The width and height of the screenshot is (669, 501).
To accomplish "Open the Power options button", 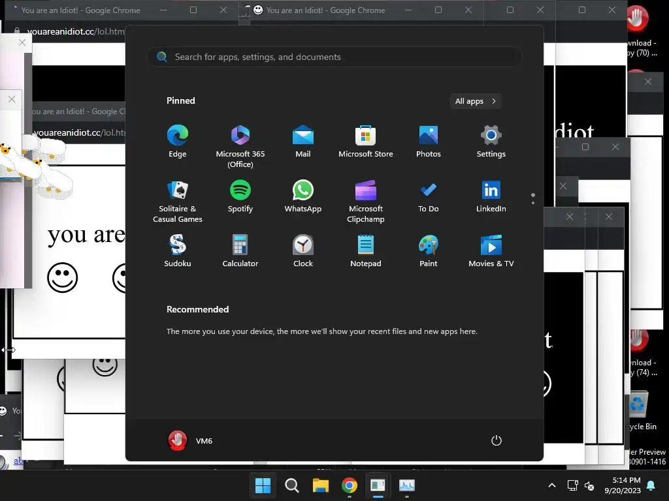I will click(x=497, y=440).
